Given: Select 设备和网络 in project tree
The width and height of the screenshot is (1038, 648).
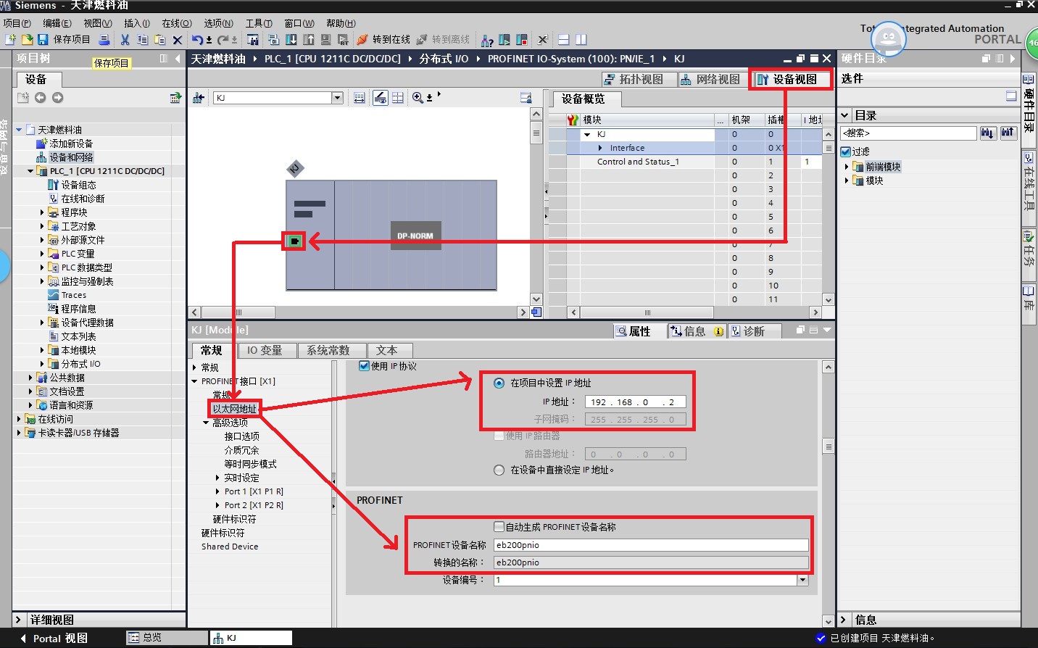Looking at the screenshot, I should coord(71,157).
